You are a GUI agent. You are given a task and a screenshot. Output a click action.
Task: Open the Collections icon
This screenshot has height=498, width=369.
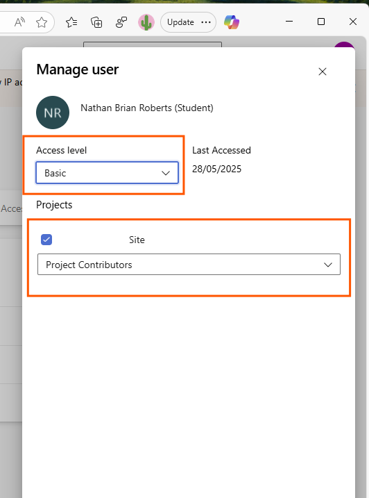pos(96,22)
